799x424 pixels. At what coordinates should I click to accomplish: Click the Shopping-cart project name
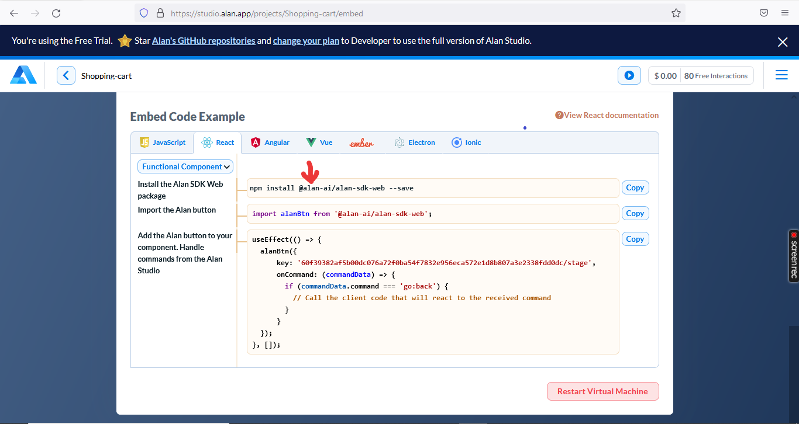106,76
